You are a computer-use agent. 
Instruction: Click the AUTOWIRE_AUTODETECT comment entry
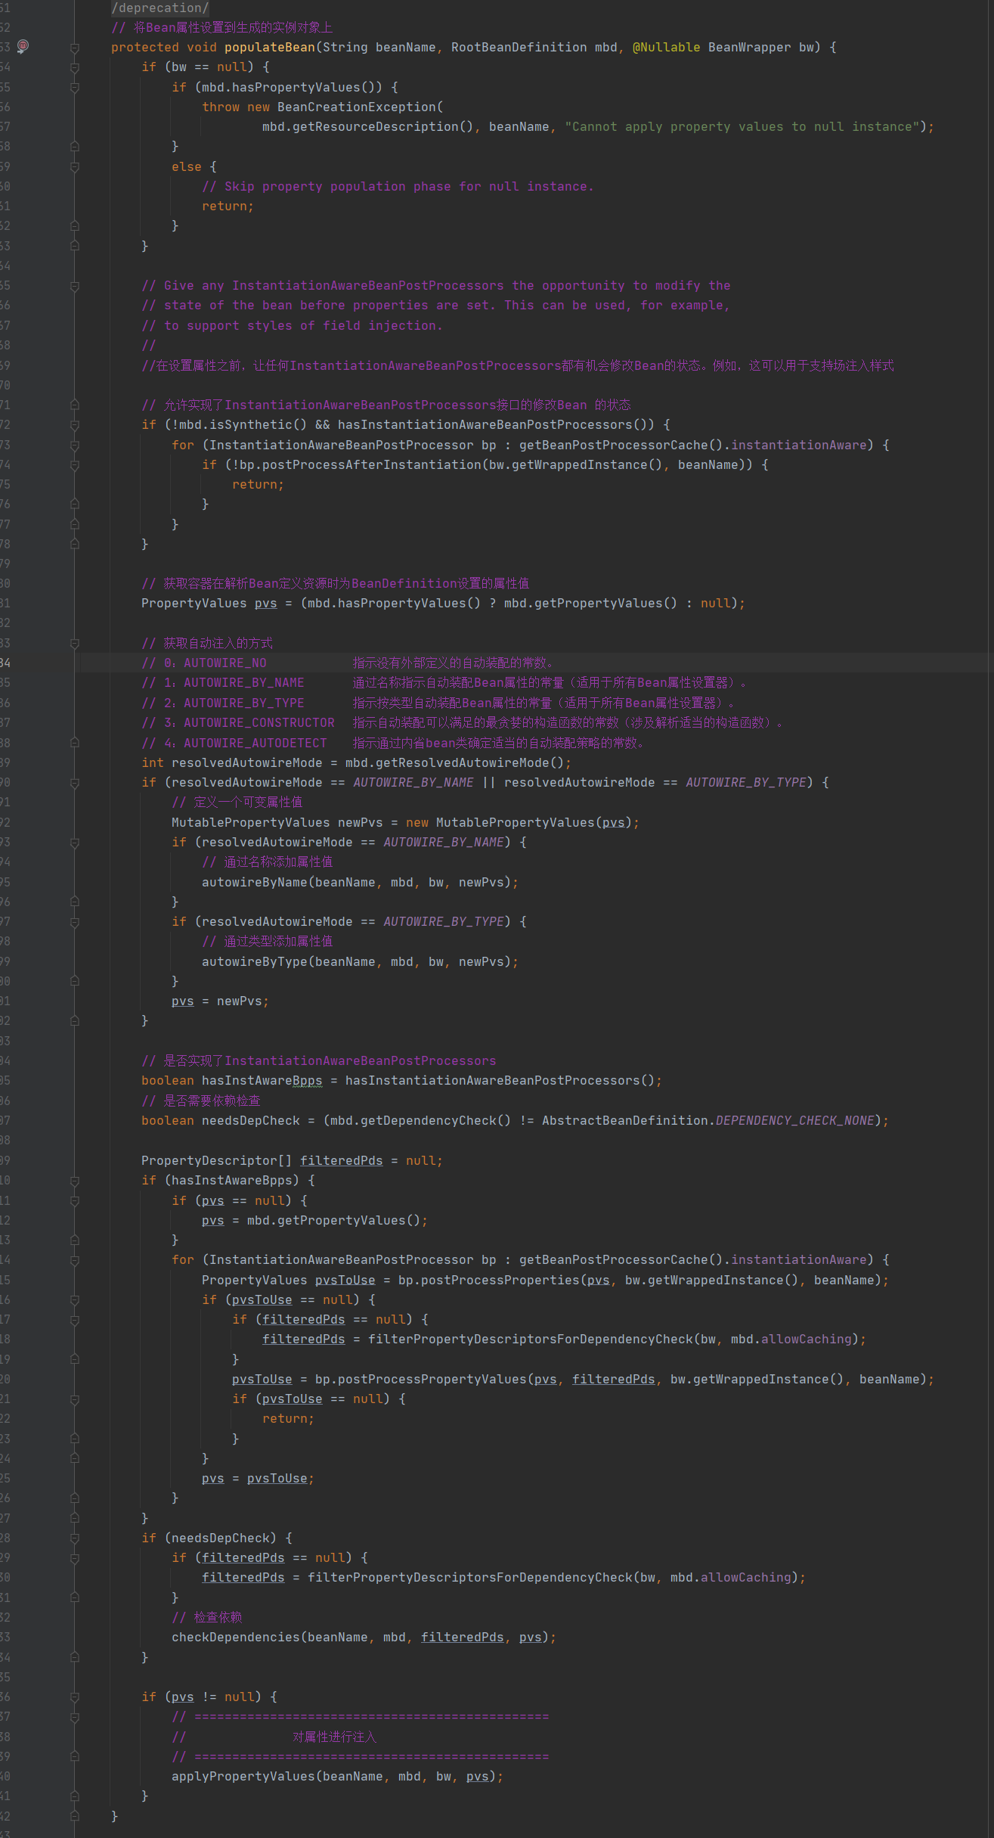pyautogui.click(x=255, y=743)
